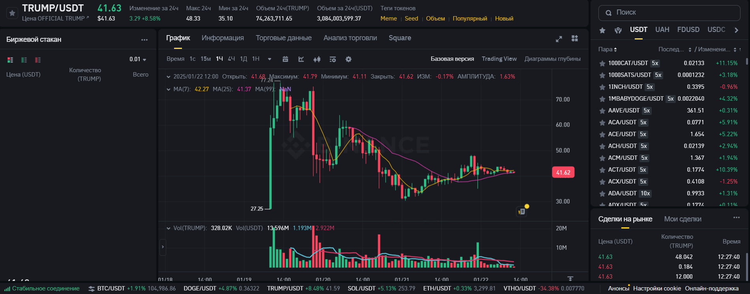Select the 4Ч timeframe
The height and width of the screenshot is (294, 750).
[x=231, y=59]
